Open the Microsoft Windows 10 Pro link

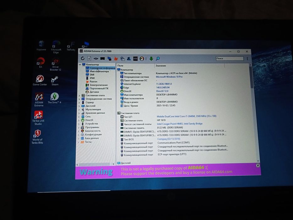pyautogui.click(x=169, y=77)
